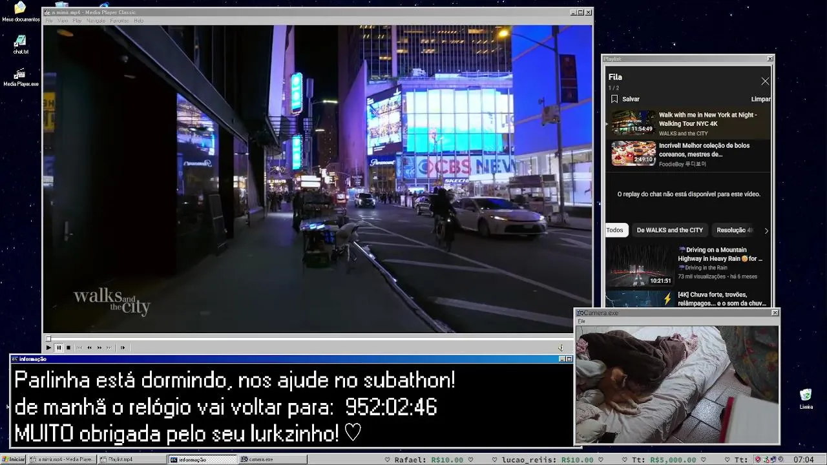Open the File menu in Media Player Classic

49,21
